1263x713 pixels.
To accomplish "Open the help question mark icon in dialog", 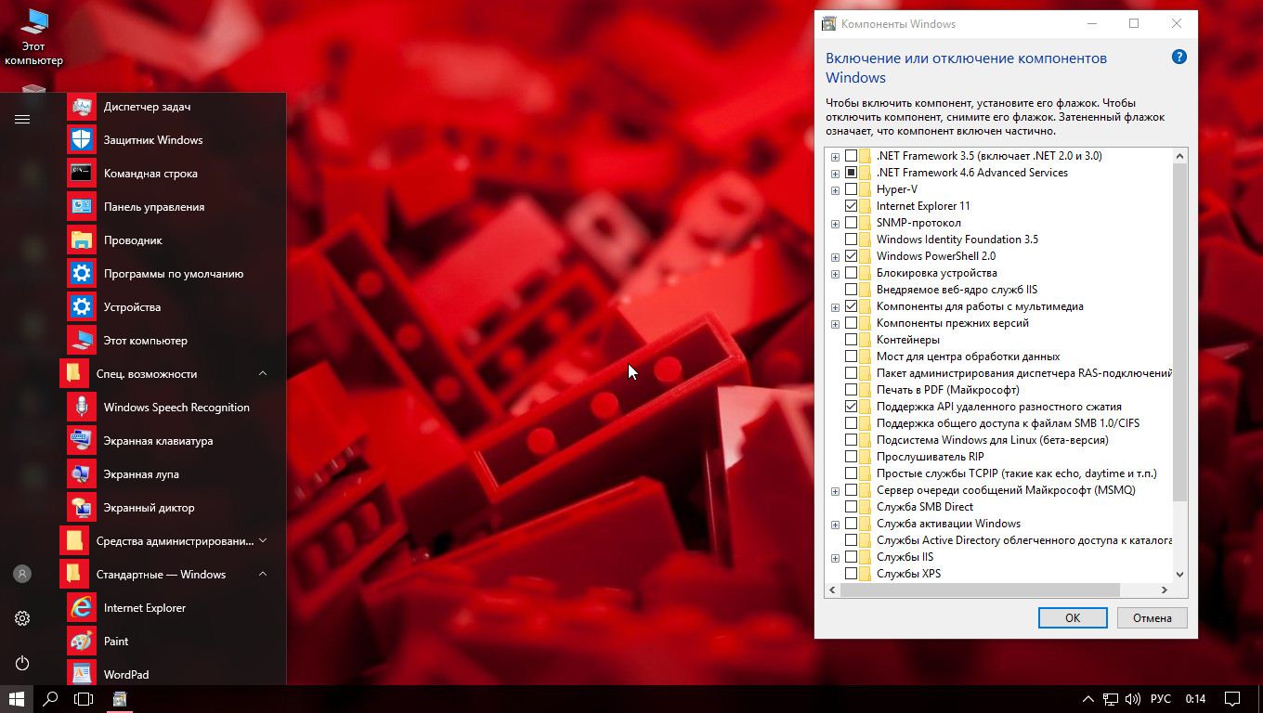I will coord(1179,57).
